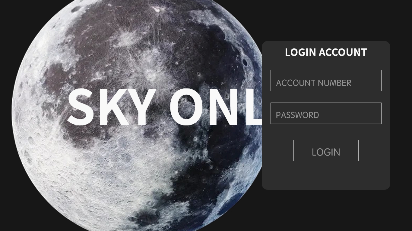412x231 pixels.
Task: Click the word LOGIN in the panel heading
Action: [x=300, y=52]
